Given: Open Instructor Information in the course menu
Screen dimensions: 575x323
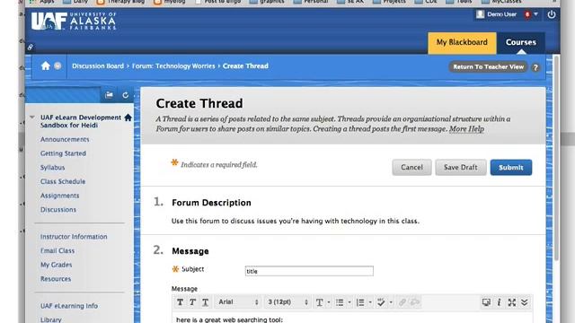Looking at the screenshot, I should coord(74,237).
